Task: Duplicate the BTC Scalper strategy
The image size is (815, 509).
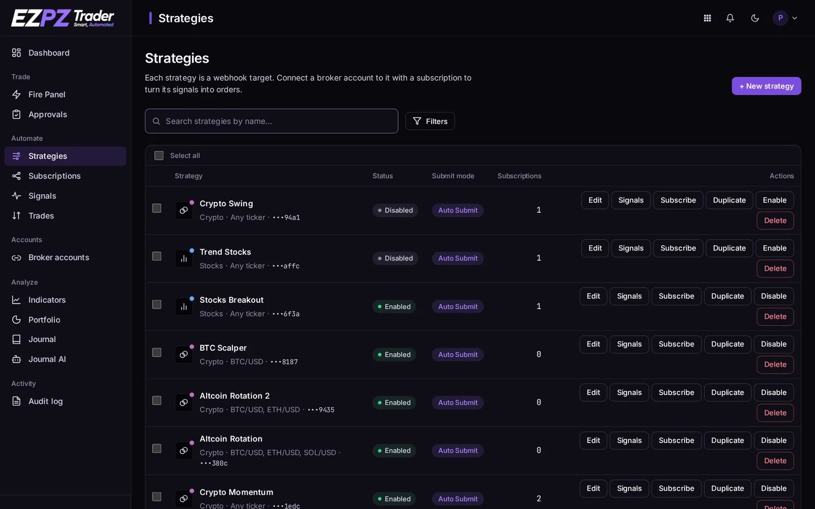Action: tap(727, 344)
